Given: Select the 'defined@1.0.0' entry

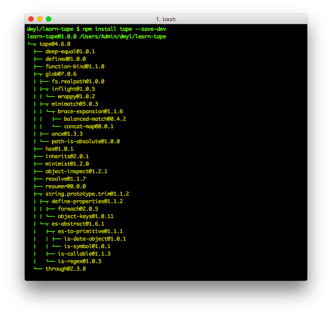Looking at the screenshot, I should click(x=66, y=59).
